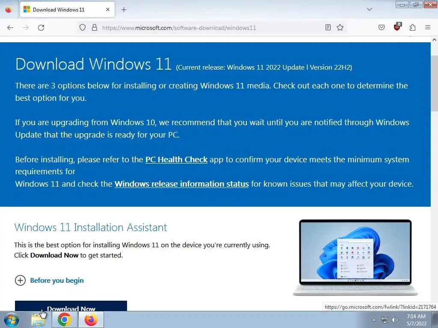
Task: Expand Before you begin section
Action: point(49,280)
